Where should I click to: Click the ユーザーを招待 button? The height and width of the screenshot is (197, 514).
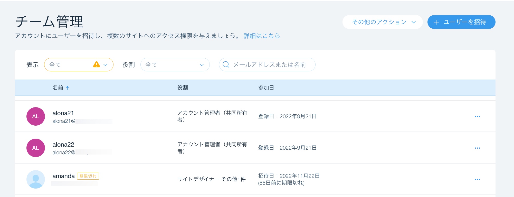(x=461, y=22)
